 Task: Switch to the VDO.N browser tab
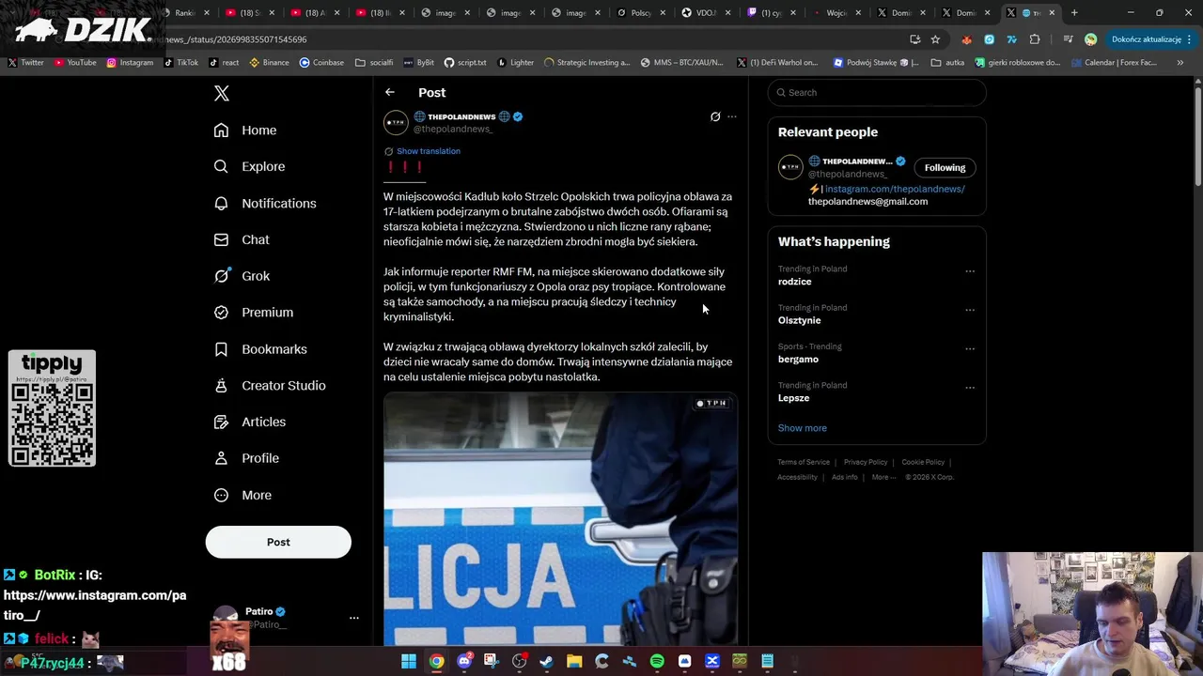point(705,13)
